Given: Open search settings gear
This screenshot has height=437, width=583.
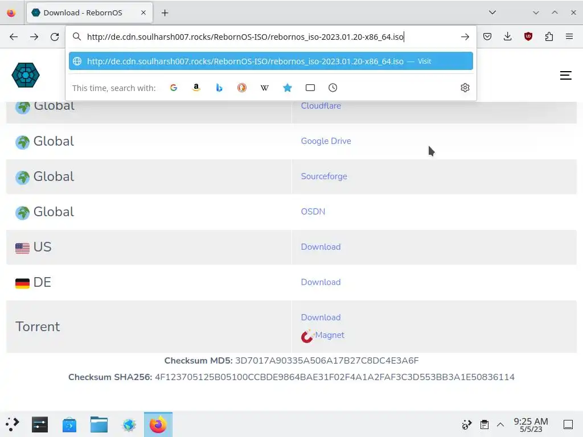Looking at the screenshot, I should pyautogui.click(x=465, y=88).
